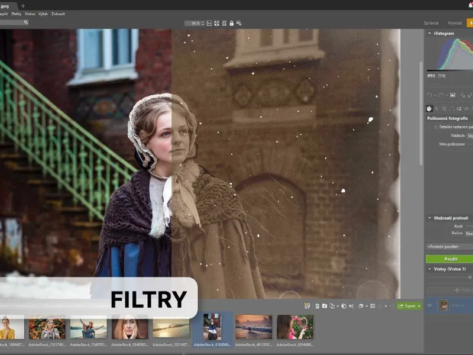
Task: Select thumbnail AdobeStock_3148393
Action: 129,327
